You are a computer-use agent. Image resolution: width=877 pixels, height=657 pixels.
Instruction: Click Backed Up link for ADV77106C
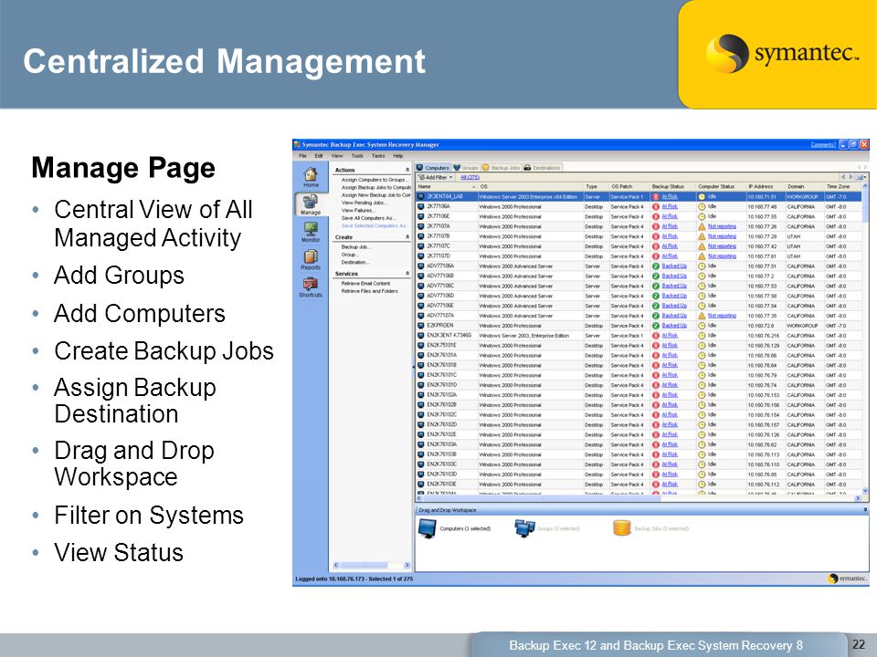click(674, 286)
